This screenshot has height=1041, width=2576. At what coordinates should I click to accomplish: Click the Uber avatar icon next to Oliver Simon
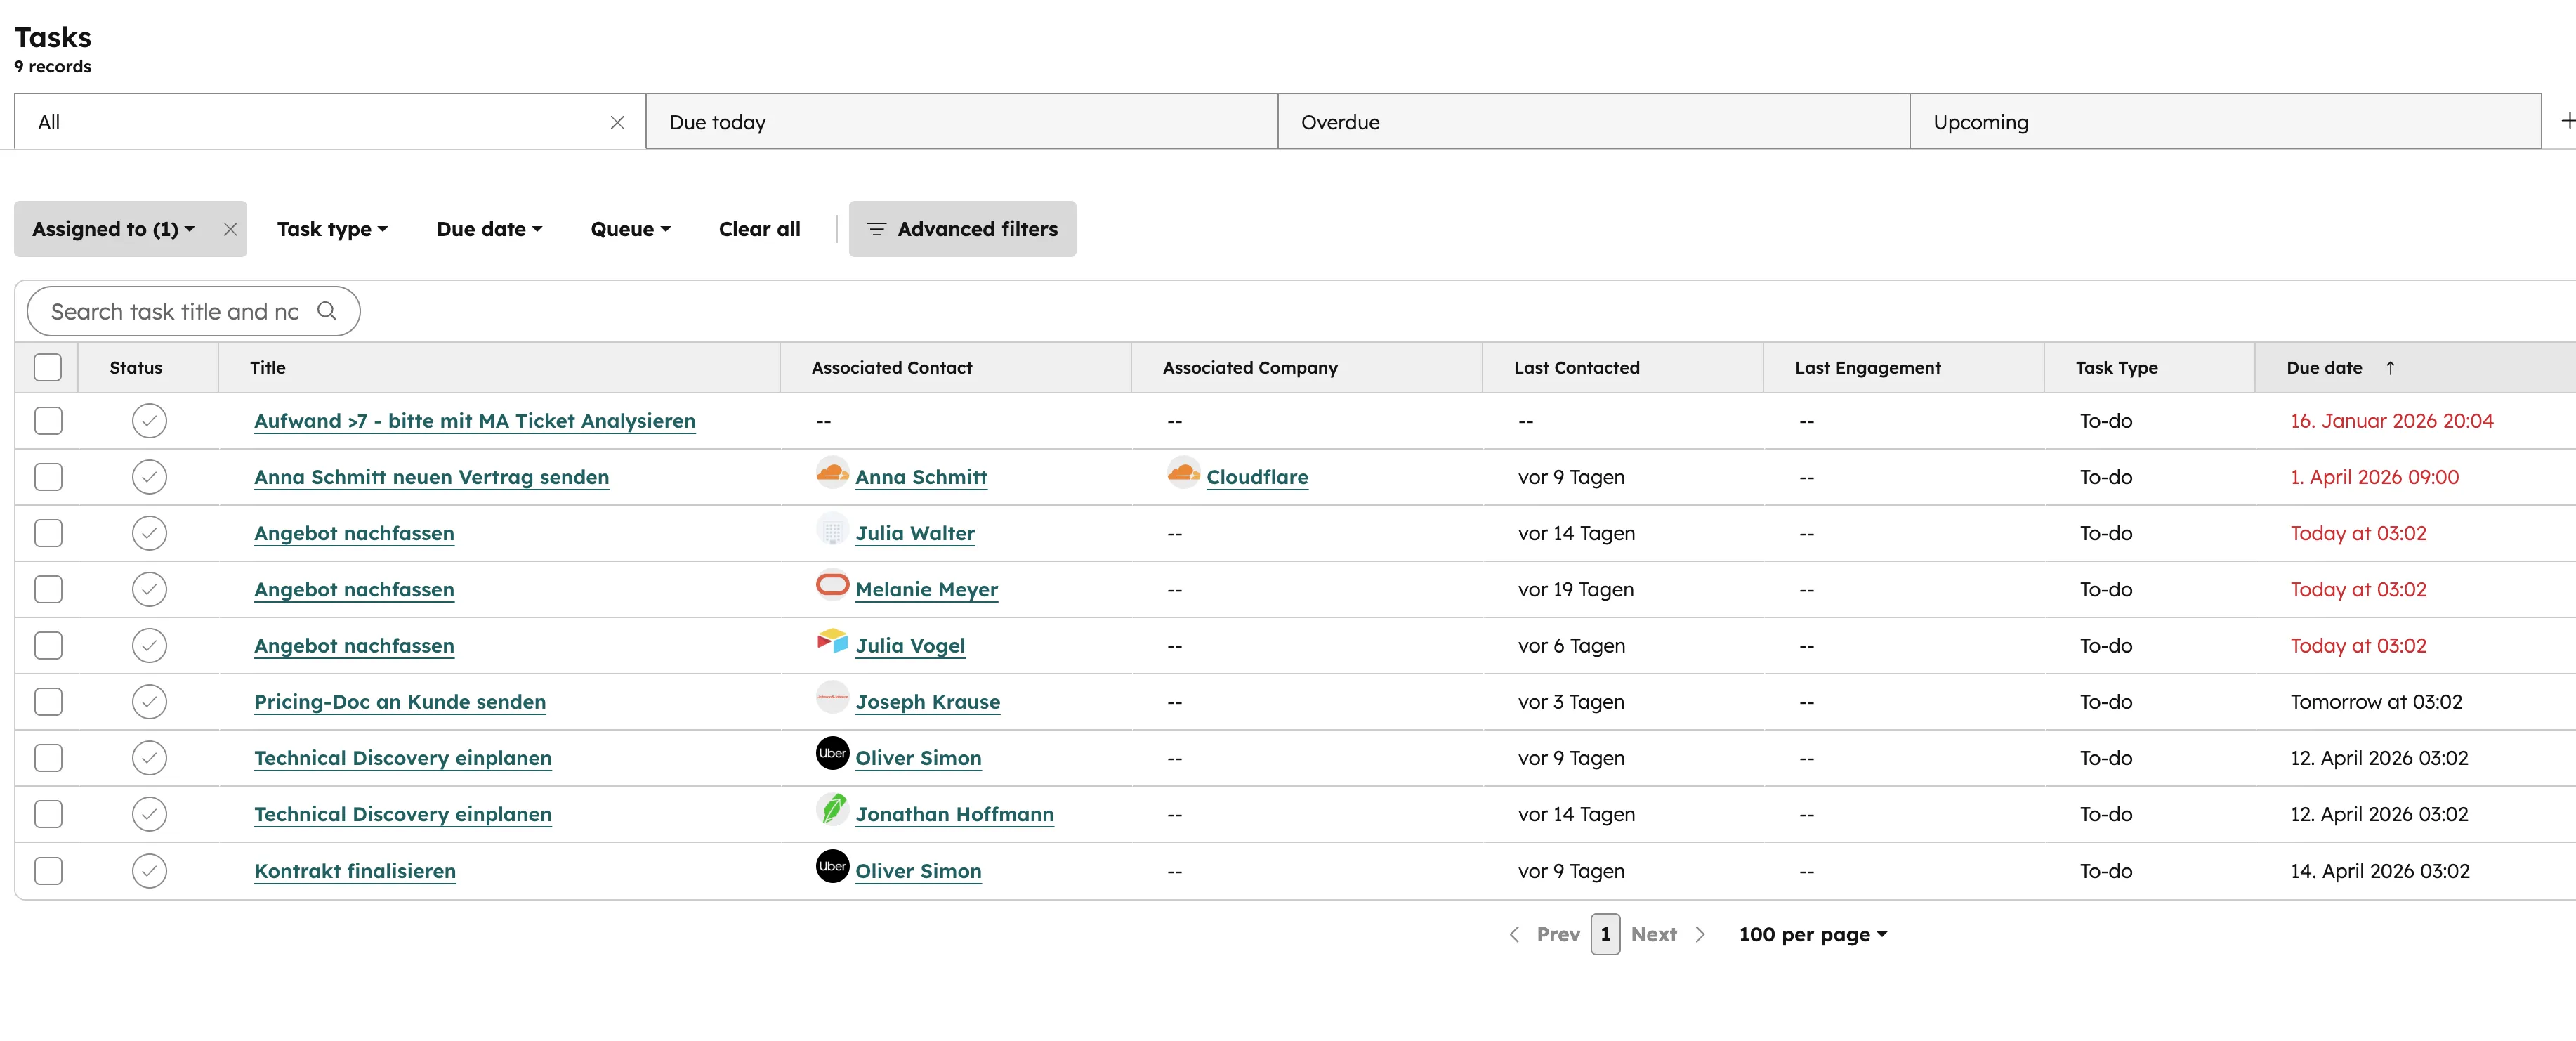tap(831, 757)
